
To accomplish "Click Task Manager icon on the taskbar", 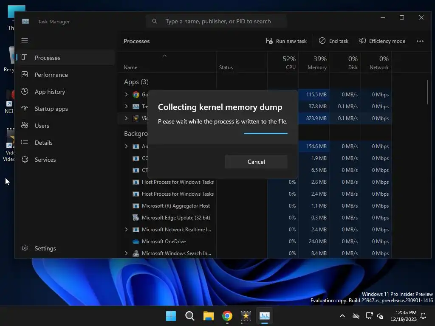I will 264,316.
